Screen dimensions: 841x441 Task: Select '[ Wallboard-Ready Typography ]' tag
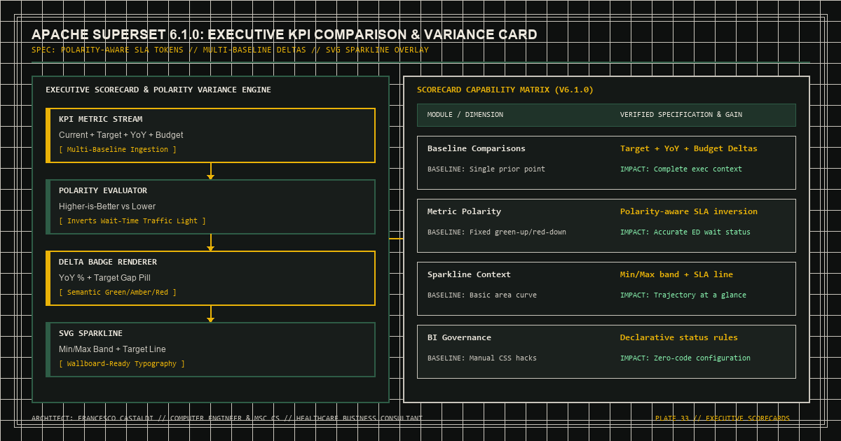[122, 364]
